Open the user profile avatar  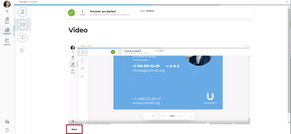tap(7, 4)
